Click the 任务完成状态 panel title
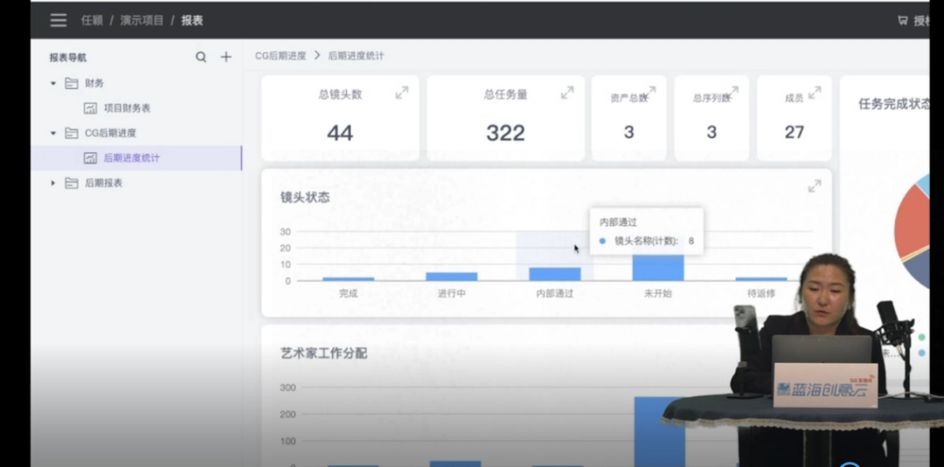This screenshot has width=944, height=467. pyautogui.click(x=894, y=104)
